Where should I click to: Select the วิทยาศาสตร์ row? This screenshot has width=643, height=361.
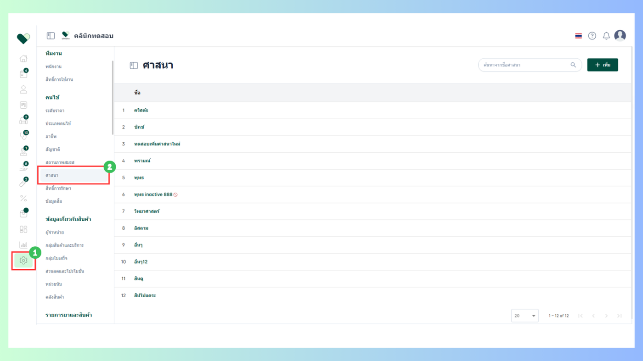click(372, 211)
